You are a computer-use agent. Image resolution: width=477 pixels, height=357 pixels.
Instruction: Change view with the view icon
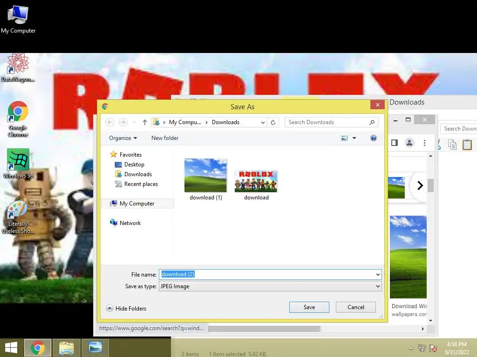coord(344,138)
